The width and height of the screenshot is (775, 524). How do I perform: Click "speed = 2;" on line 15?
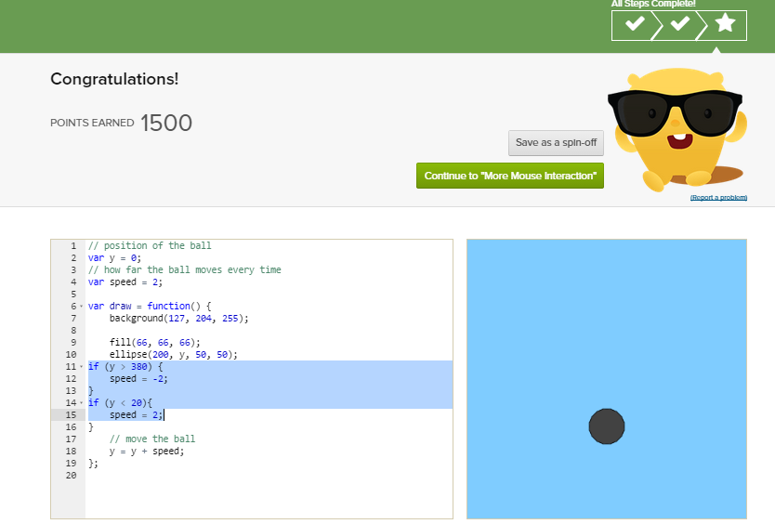pos(136,414)
